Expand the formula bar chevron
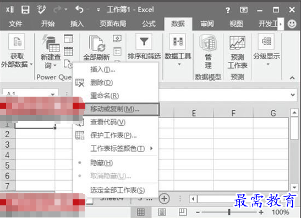This screenshot has width=301, height=218. pos(293,94)
